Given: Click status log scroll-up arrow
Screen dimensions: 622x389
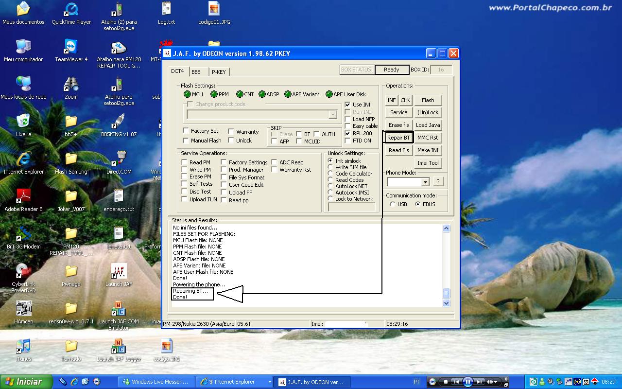Looking at the screenshot, I should (447, 229).
